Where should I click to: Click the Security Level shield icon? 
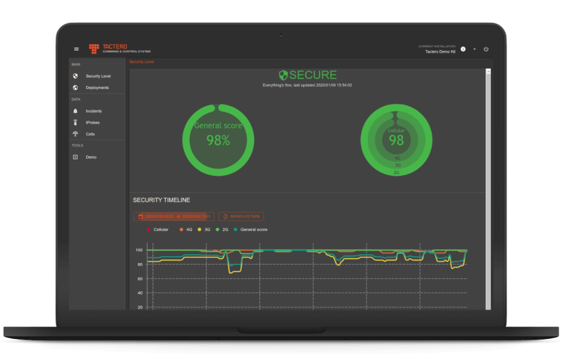75,76
